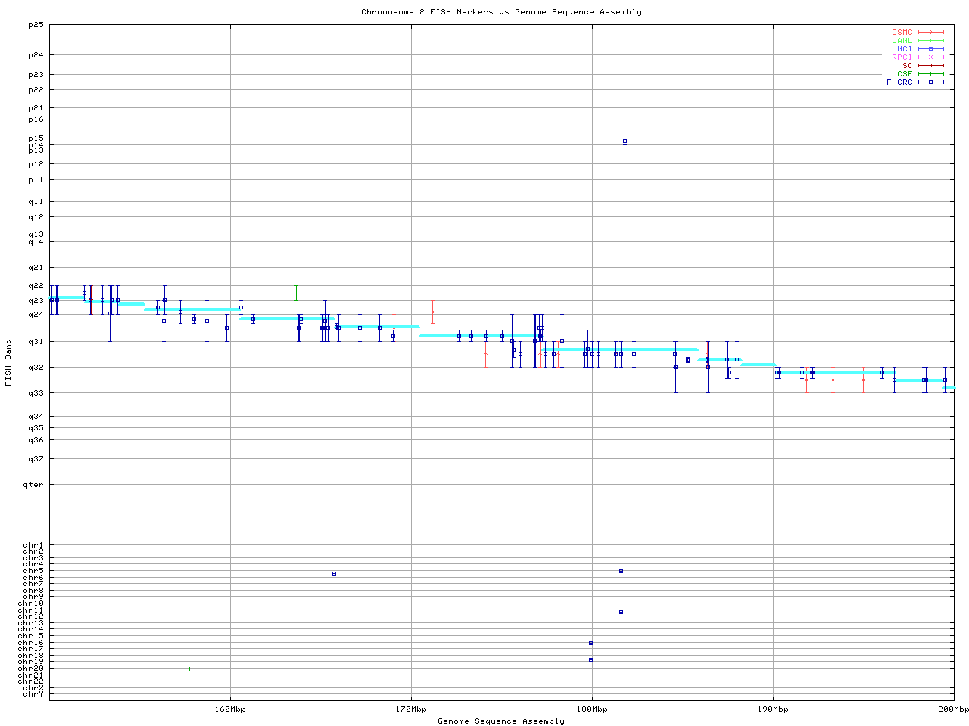Click the chart title text at top

pos(501,12)
